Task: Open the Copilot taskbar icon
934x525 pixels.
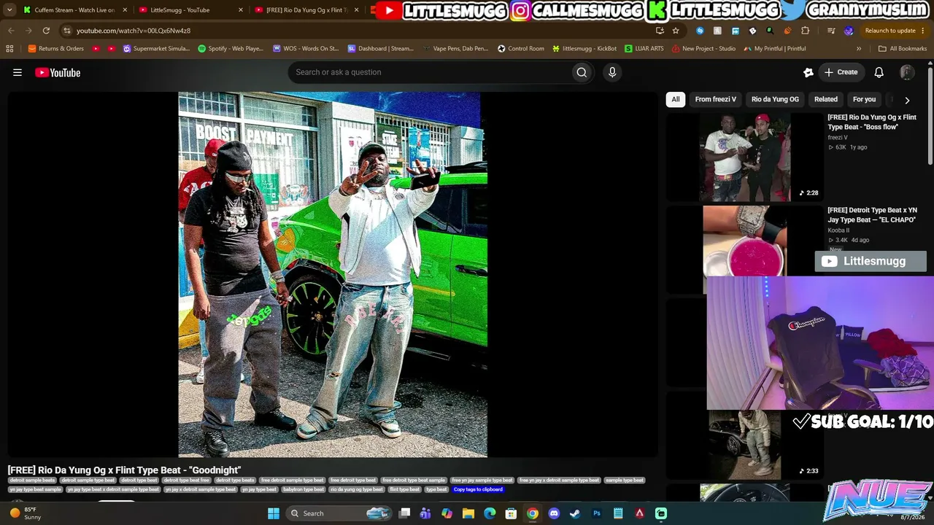Action: (447, 513)
